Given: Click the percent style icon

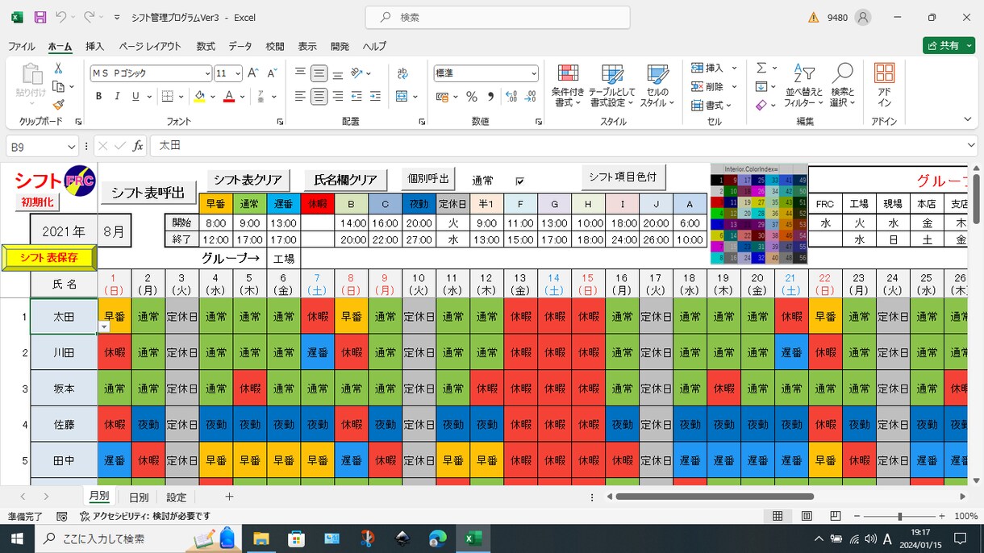Looking at the screenshot, I should (472, 97).
